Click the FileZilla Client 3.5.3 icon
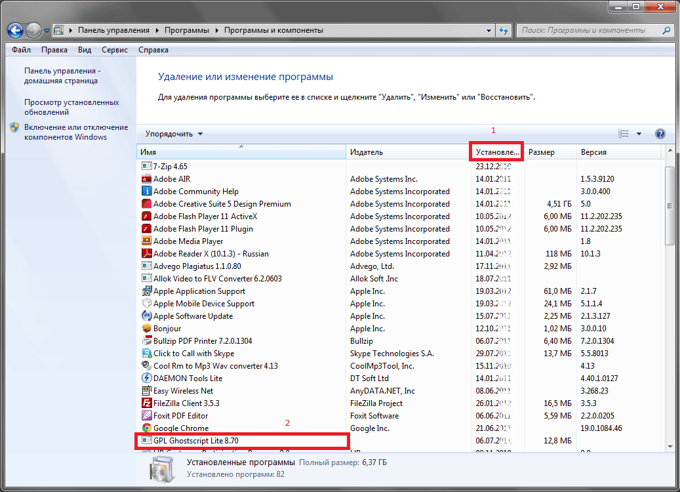This screenshot has width=680, height=492. [147, 403]
